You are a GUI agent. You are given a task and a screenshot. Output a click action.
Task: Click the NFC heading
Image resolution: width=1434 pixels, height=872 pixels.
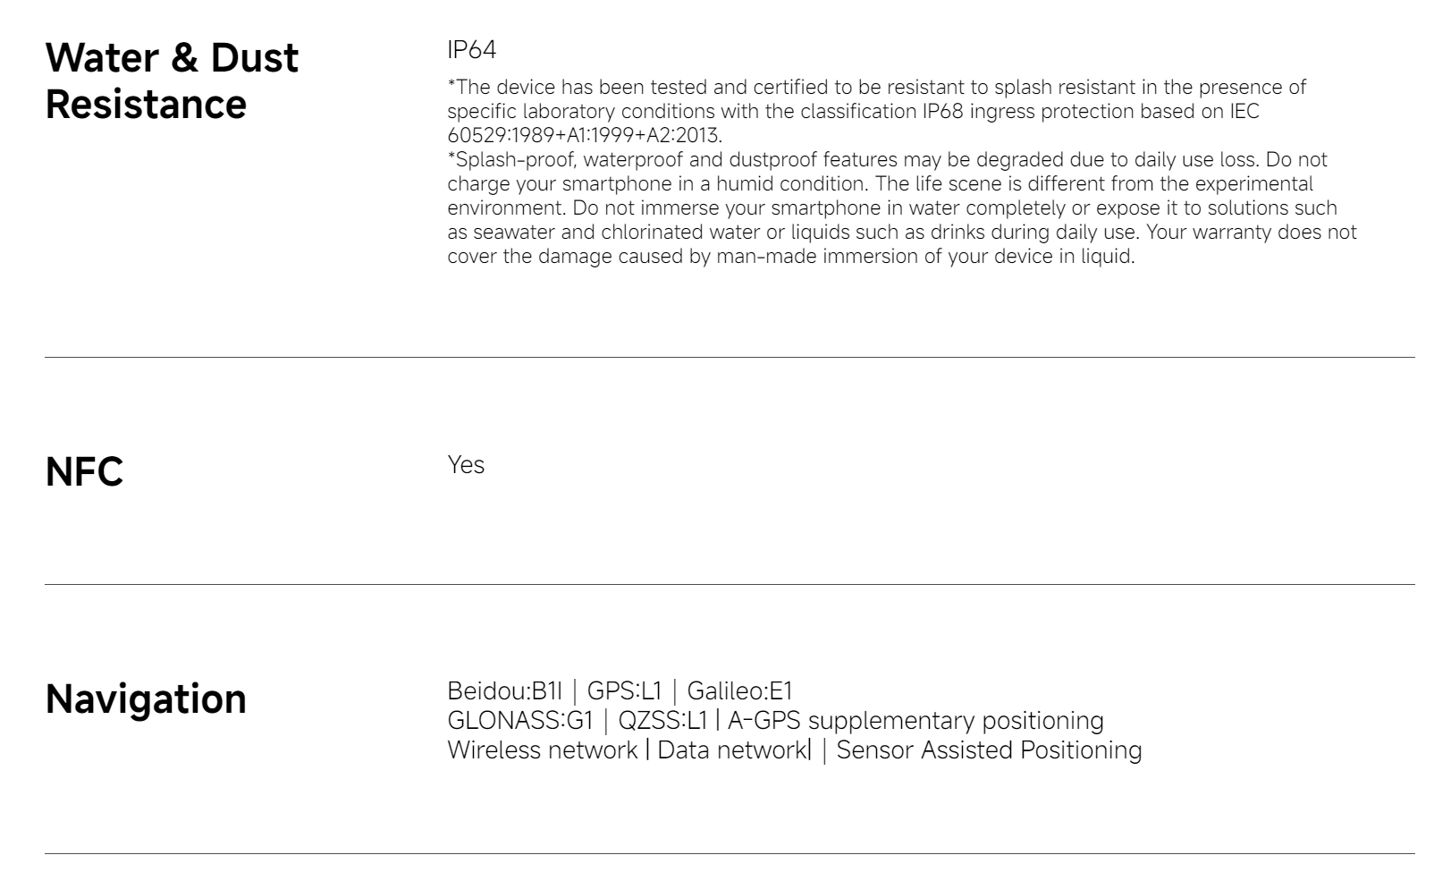[84, 471]
